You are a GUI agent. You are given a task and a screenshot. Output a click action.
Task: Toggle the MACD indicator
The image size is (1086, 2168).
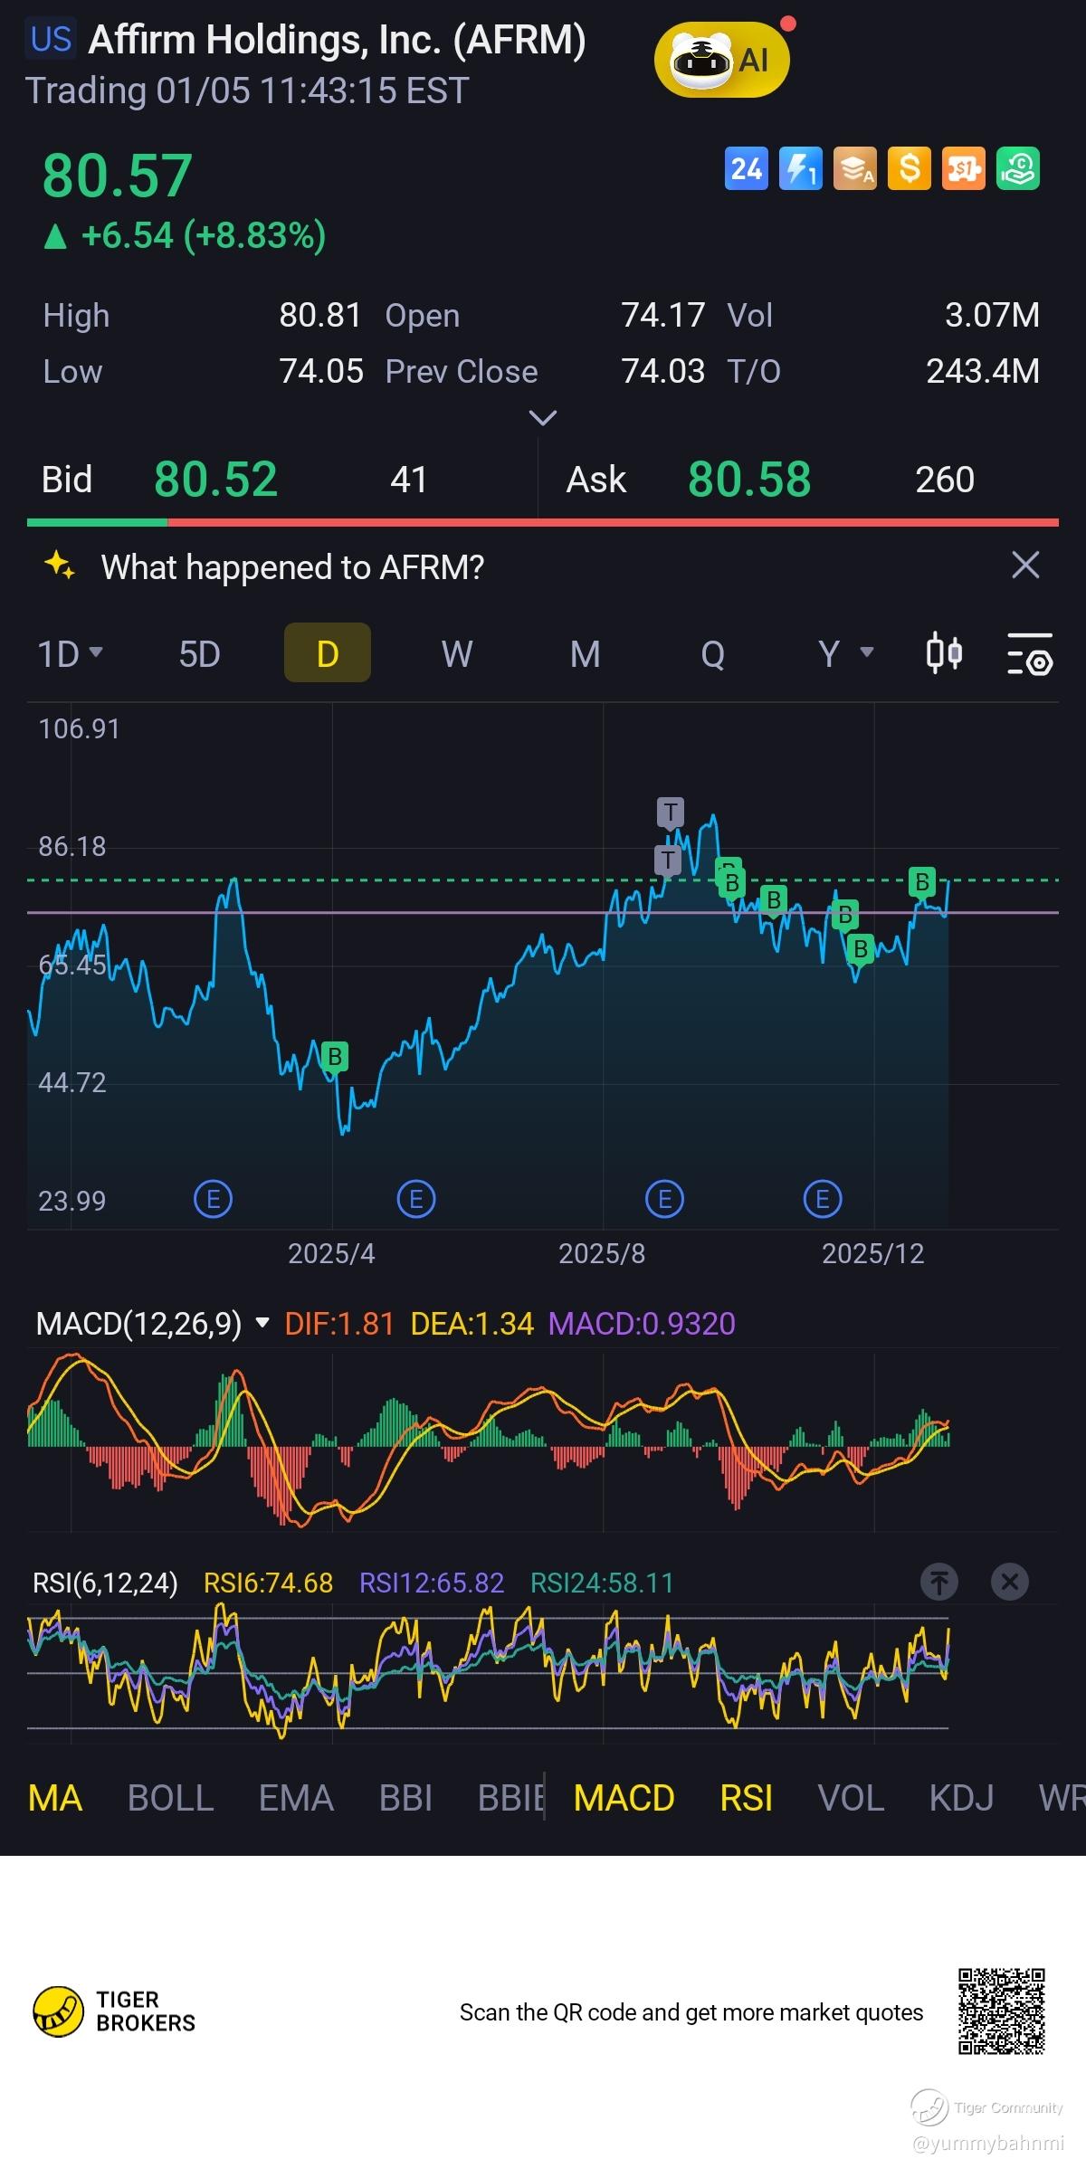point(624,1798)
